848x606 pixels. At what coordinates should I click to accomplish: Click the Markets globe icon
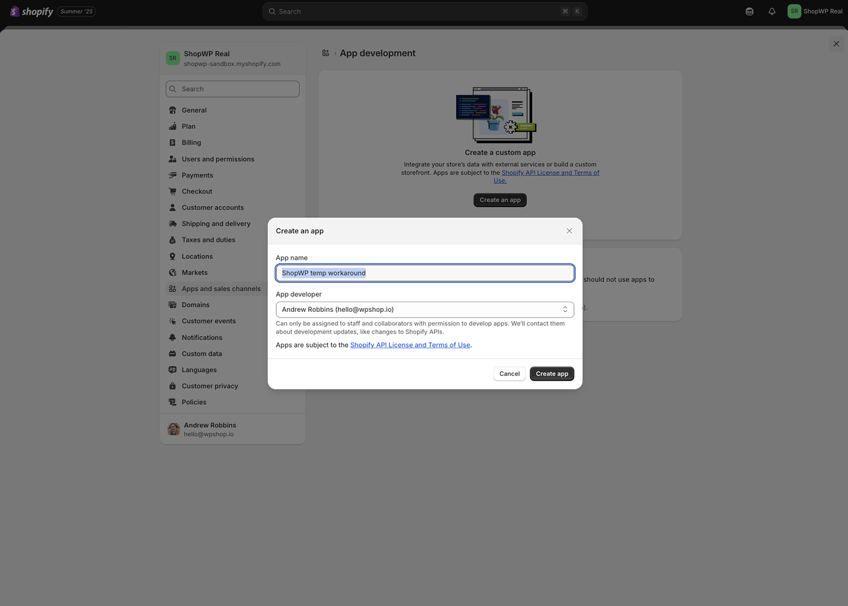[x=172, y=273]
